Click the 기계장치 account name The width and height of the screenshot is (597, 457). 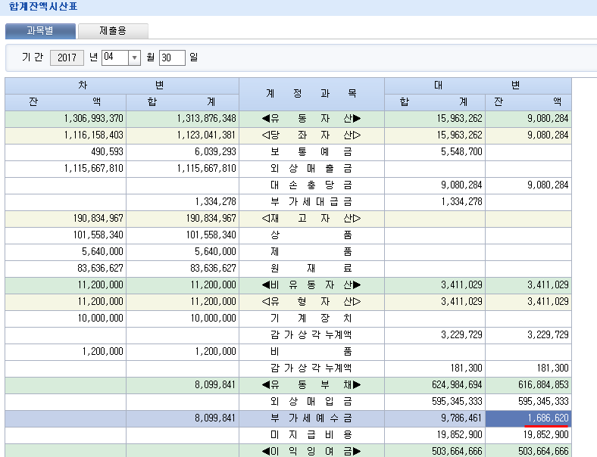click(x=311, y=318)
